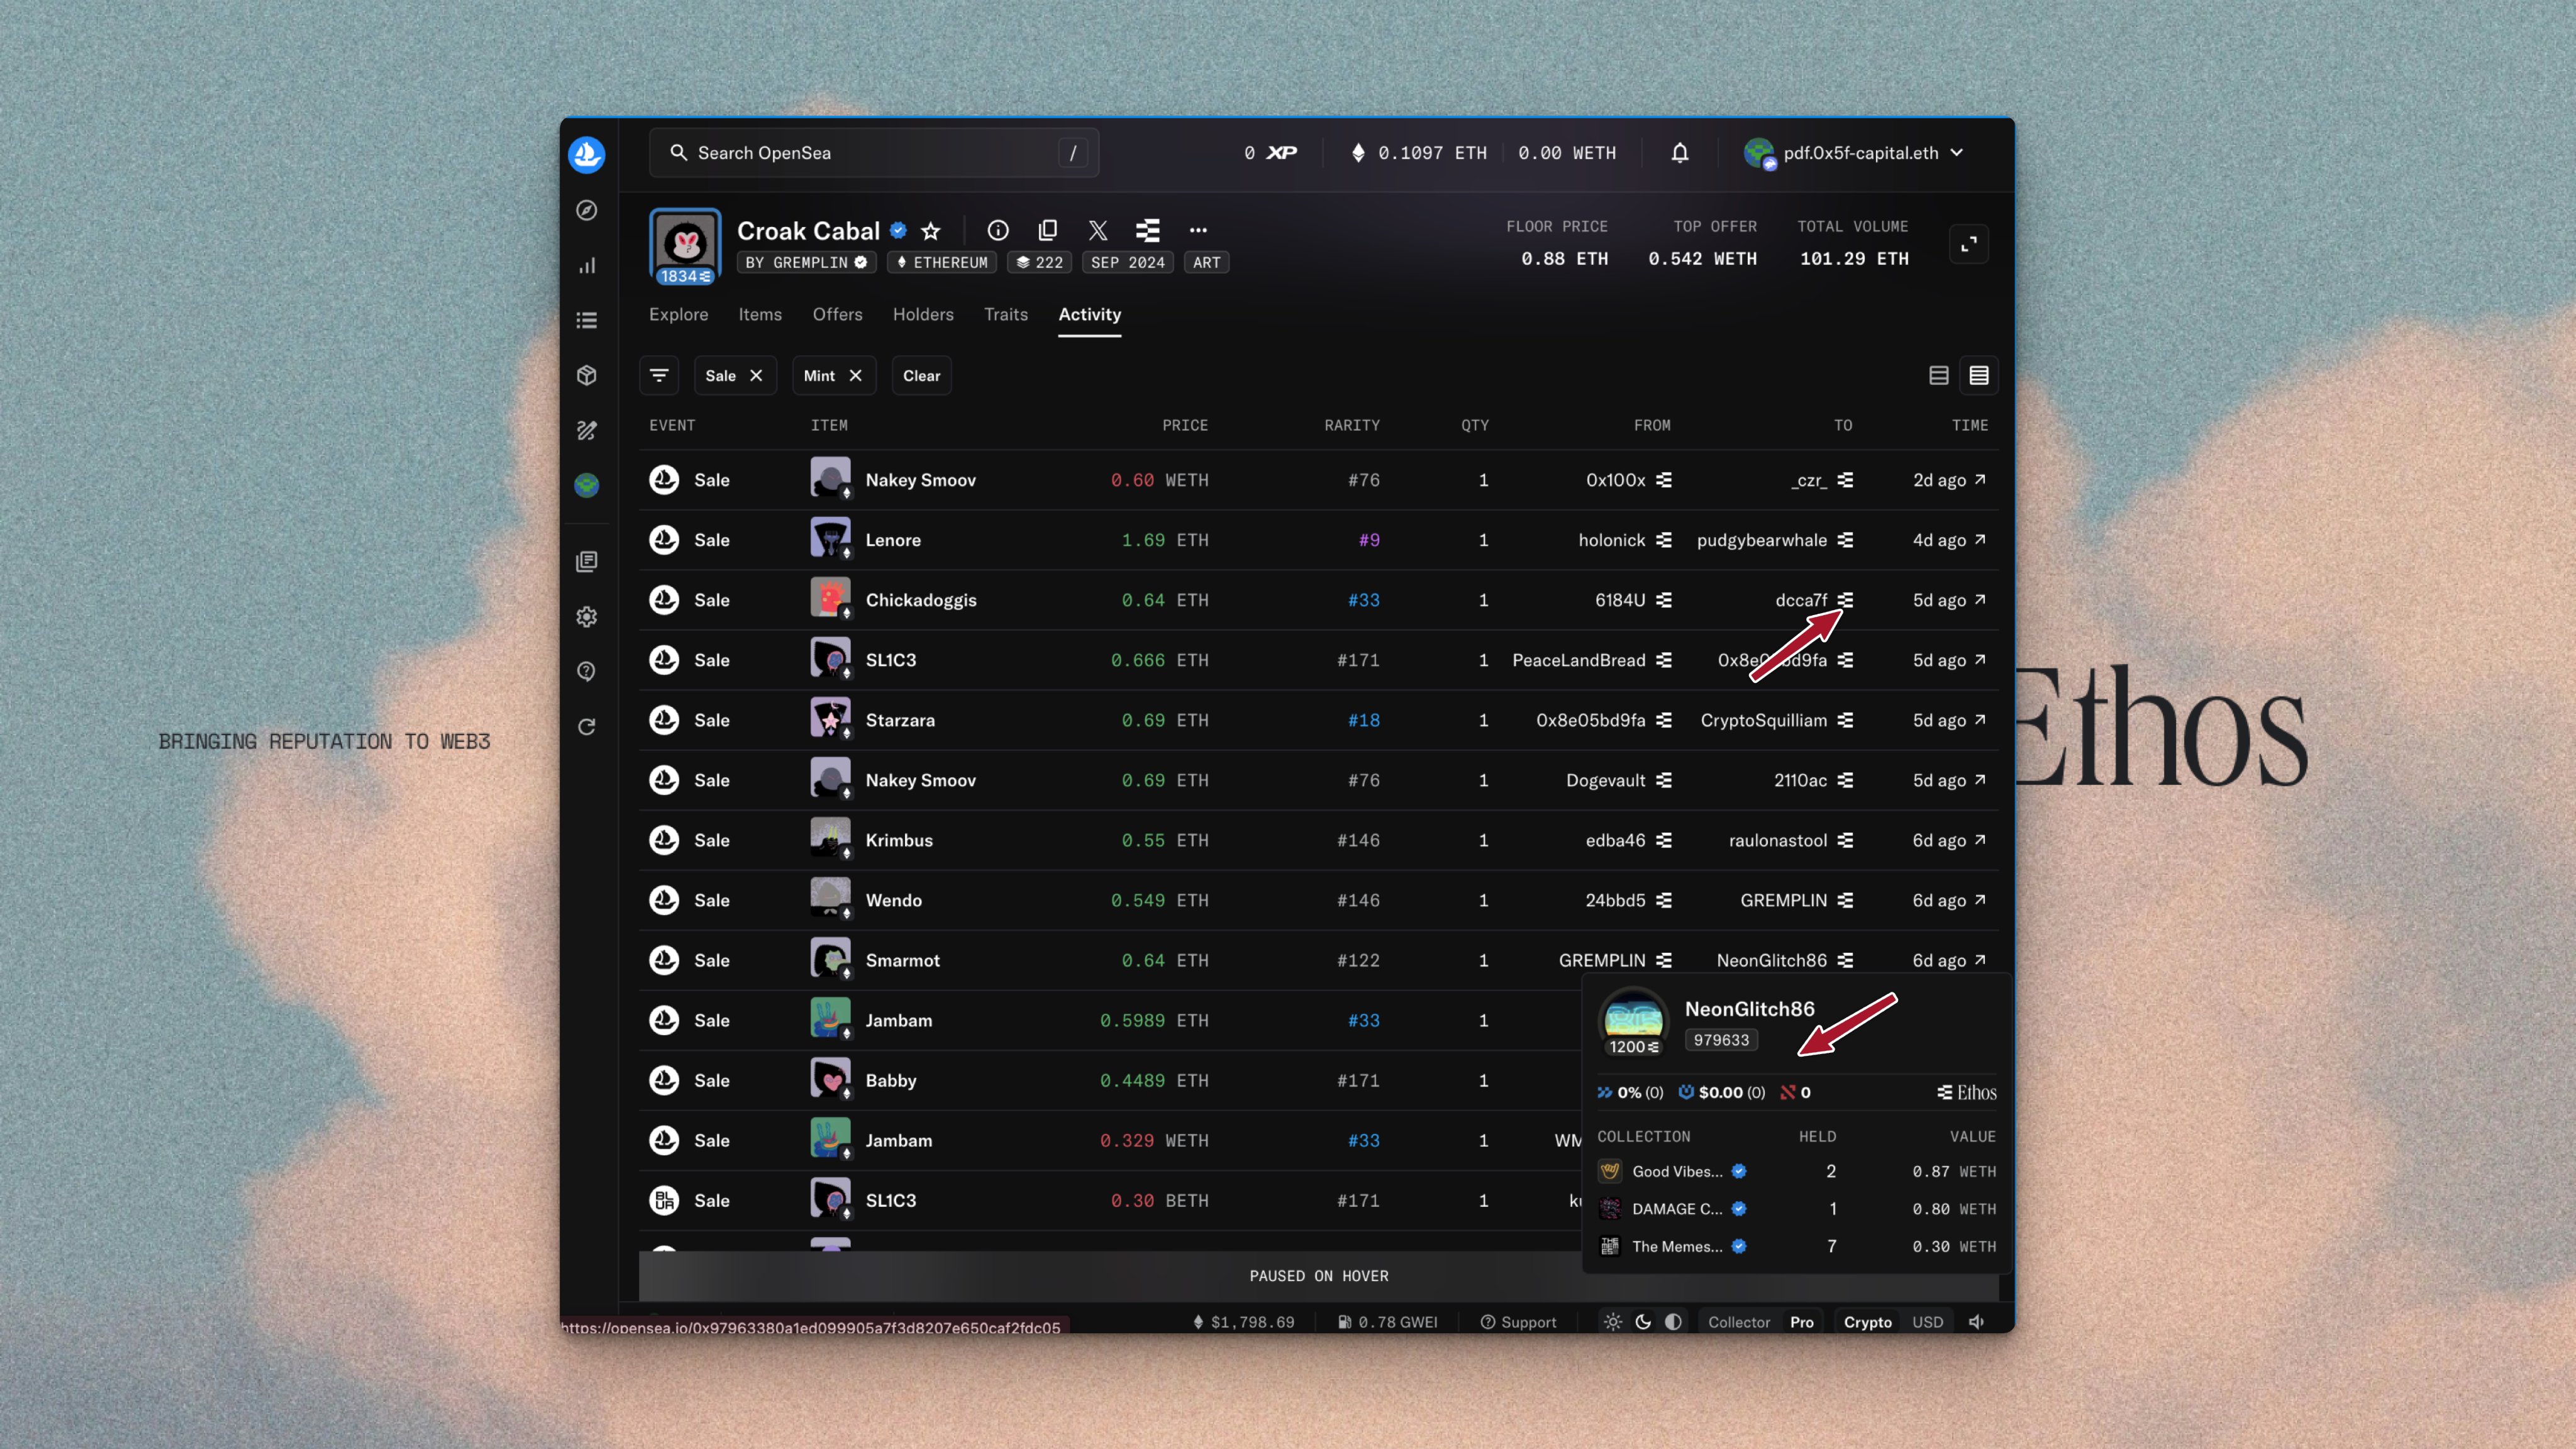The width and height of the screenshot is (2576, 1449).
Task: Open the cube drops icon in sidebar
Action: [587, 375]
